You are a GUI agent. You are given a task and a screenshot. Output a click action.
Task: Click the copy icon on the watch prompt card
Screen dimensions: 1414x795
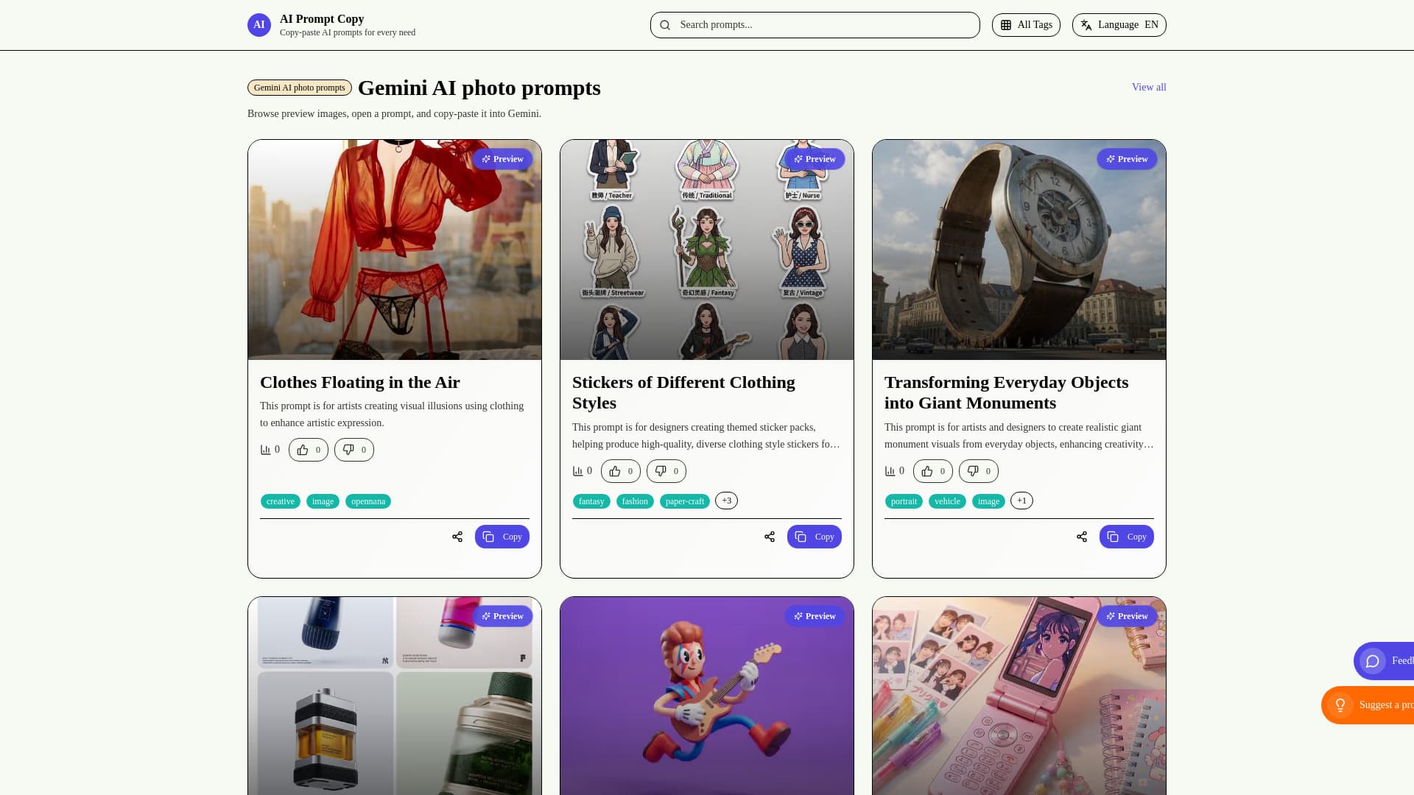point(1113,537)
